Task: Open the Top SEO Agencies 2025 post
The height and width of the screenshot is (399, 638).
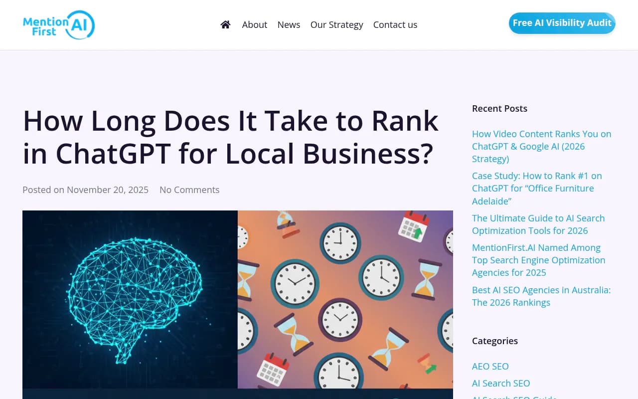Action: [538, 260]
